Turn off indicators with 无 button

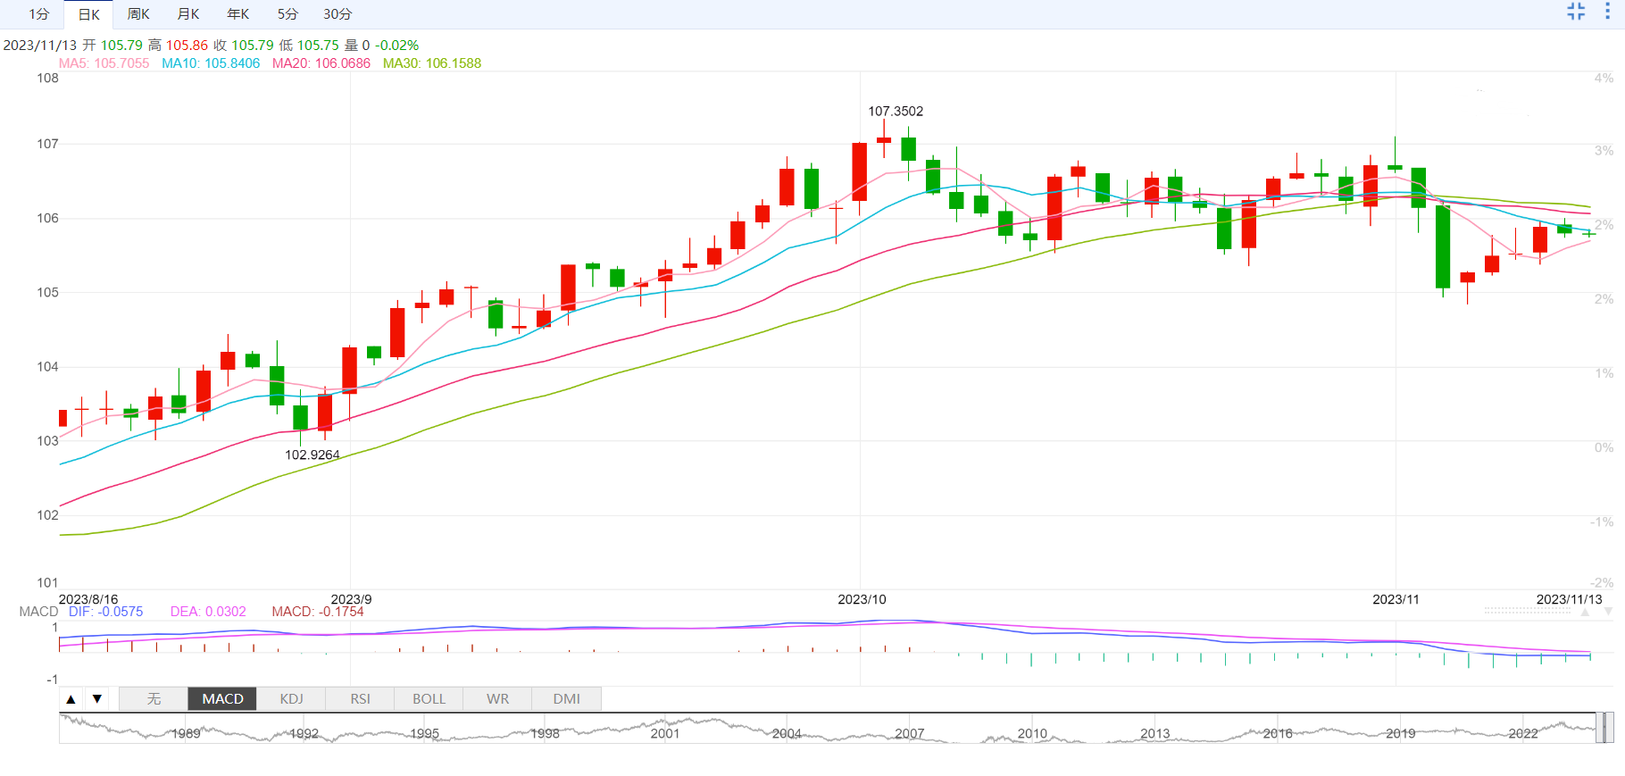(x=154, y=699)
